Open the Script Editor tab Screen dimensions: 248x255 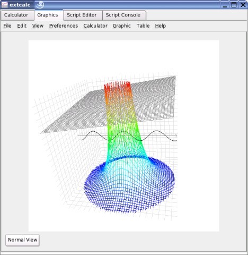(83, 15)
